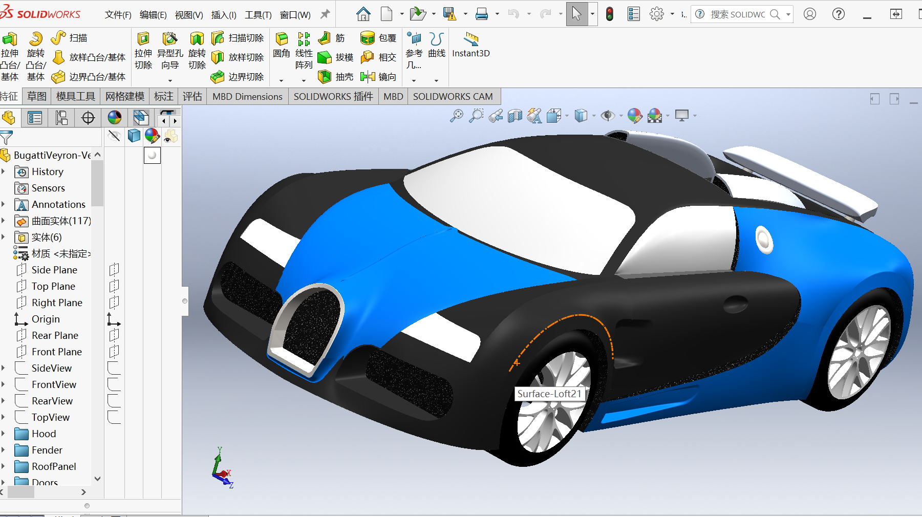Select the 抽壳 (Shell) tool
Screen dimensions: 922x517
coord(335,77)
